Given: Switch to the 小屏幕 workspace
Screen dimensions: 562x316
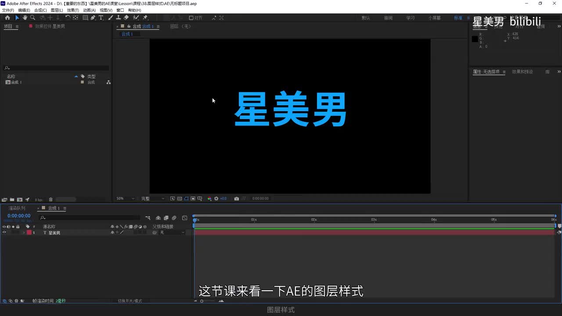Looking at the screenshot, I should [435, 18].
